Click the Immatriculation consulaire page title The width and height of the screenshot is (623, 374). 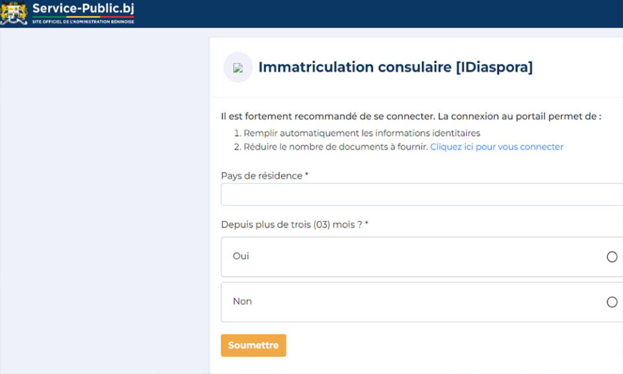point(395,67)
